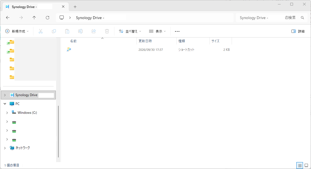Go back with the left arrow button

click(x=8, y=18)
